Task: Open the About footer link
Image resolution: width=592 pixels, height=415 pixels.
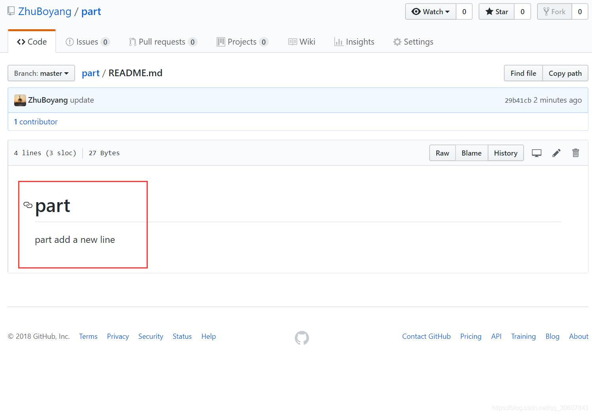Action: [x=579, y=336]
